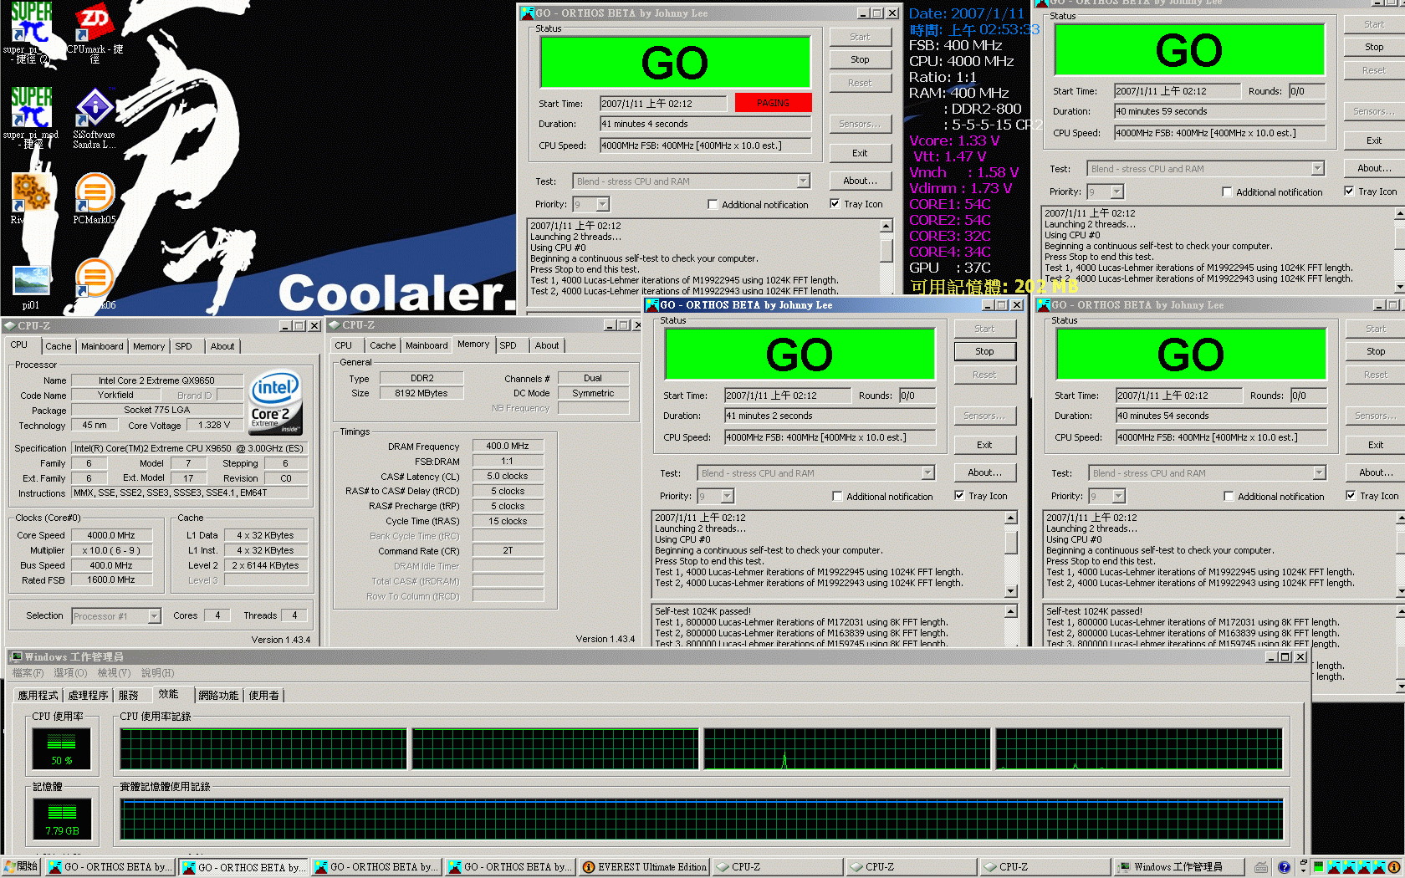Uncheck Tray Icon in 40m54s ORTHOS window
1405x878 pixels.
[1351, 495]
